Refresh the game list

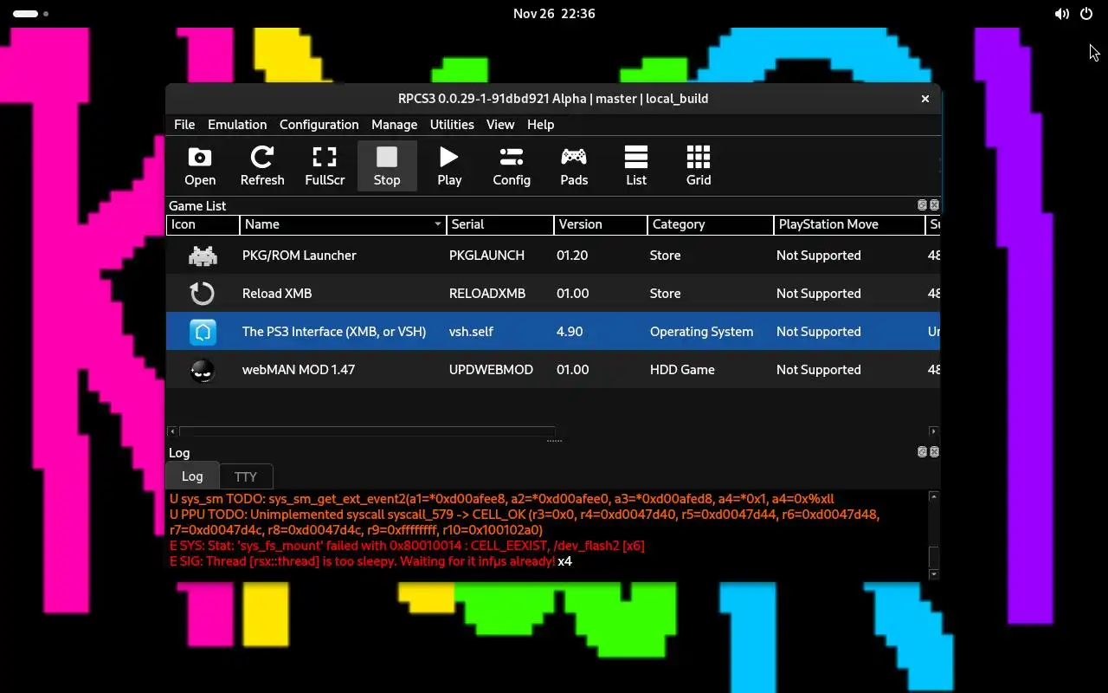(x=262, y=165)
